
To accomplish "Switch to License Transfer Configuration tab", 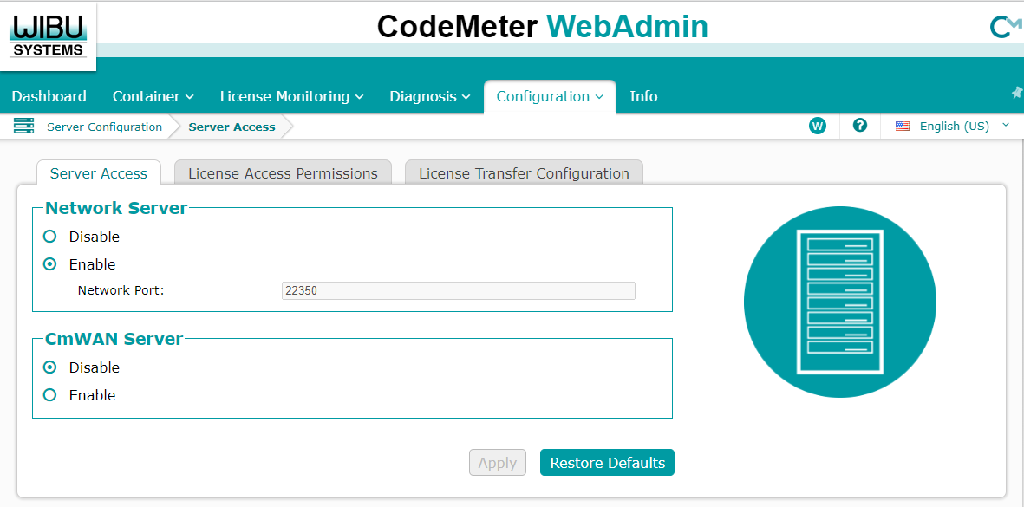I will [524, 173].
